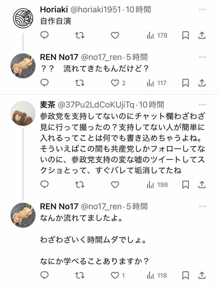Viewport: 218px width, 285px height.
Task: Share 麦茶's tweet
Action: (202, 185)
